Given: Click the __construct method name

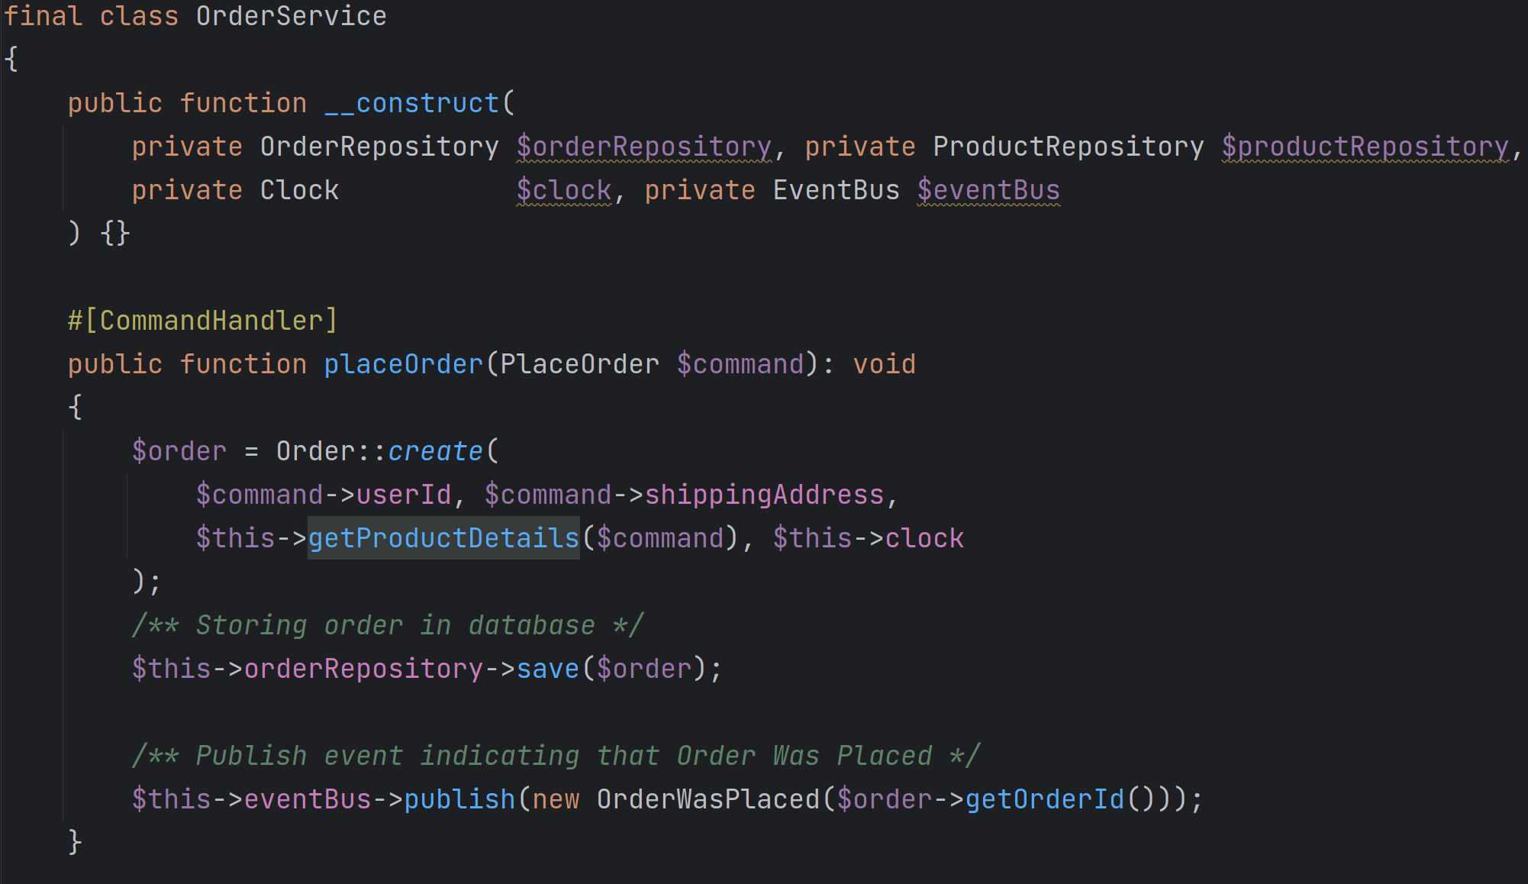Looking at the screenshot, I should [411, 103].
